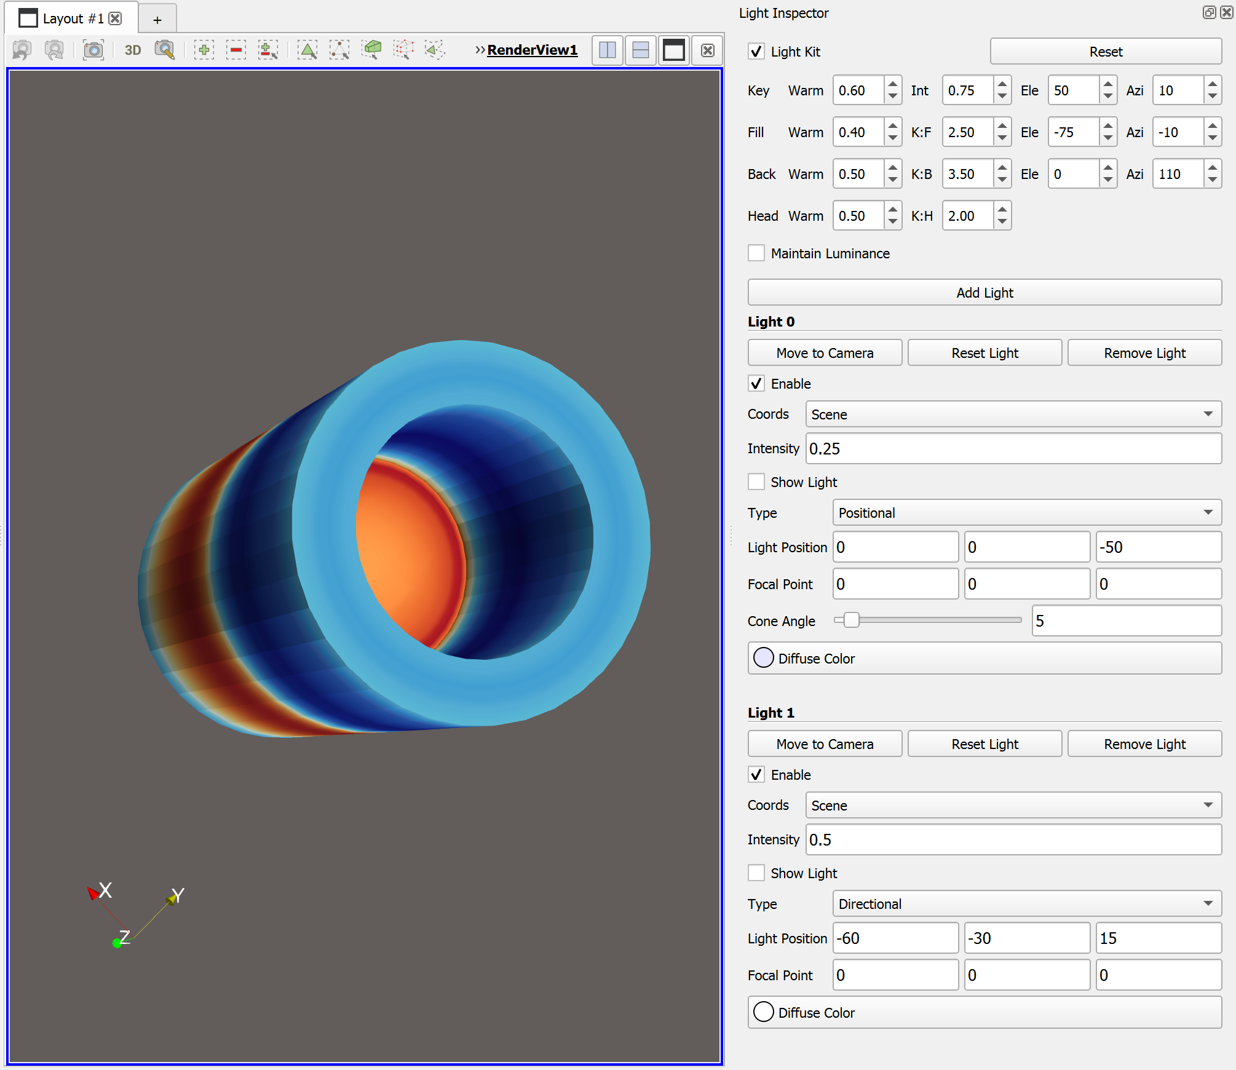Image resolution: width=1236 pixels, height=1070 pixels.
Task: Open Diffuse Color picker for Light 0
Action: click(x=984, y=658)
